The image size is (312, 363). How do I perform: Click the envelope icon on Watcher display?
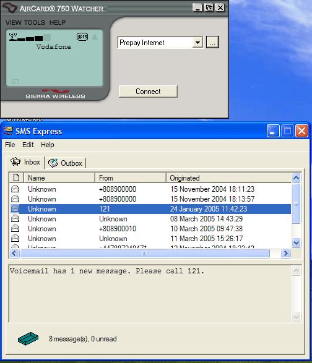[15, 82]
